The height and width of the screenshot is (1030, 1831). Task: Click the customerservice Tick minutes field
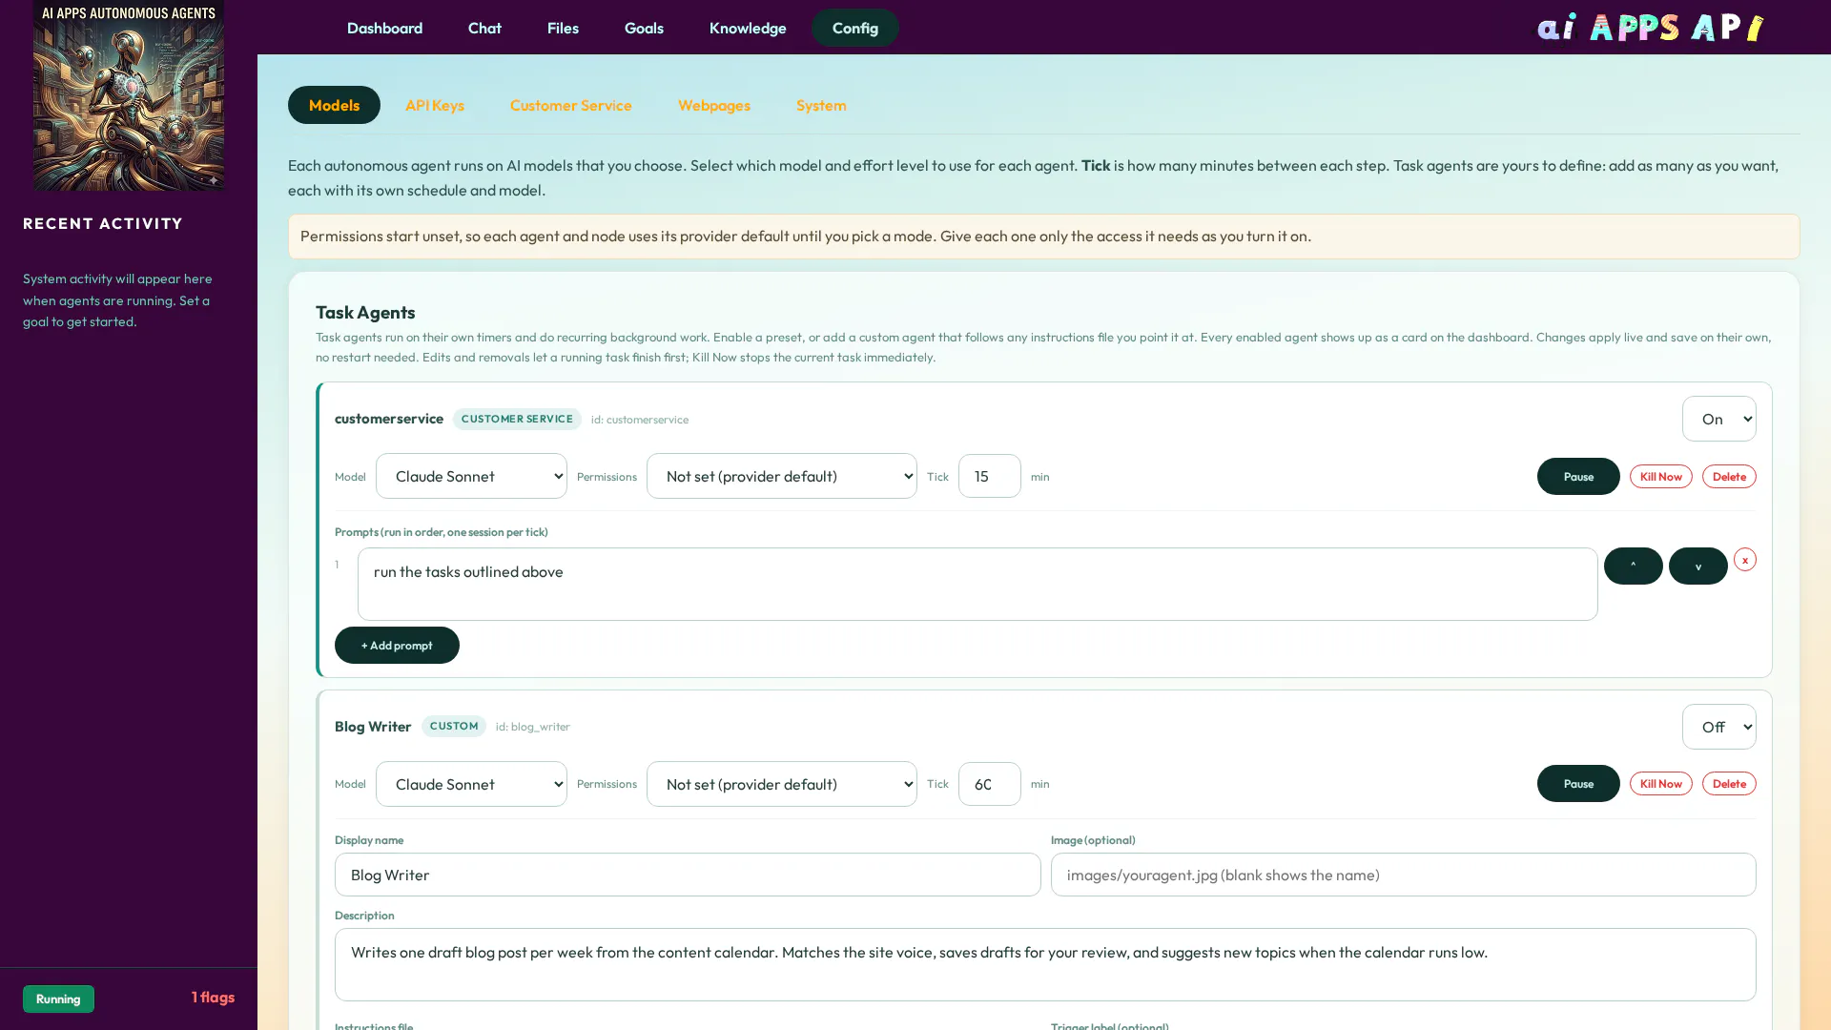(x=989, y=476)
